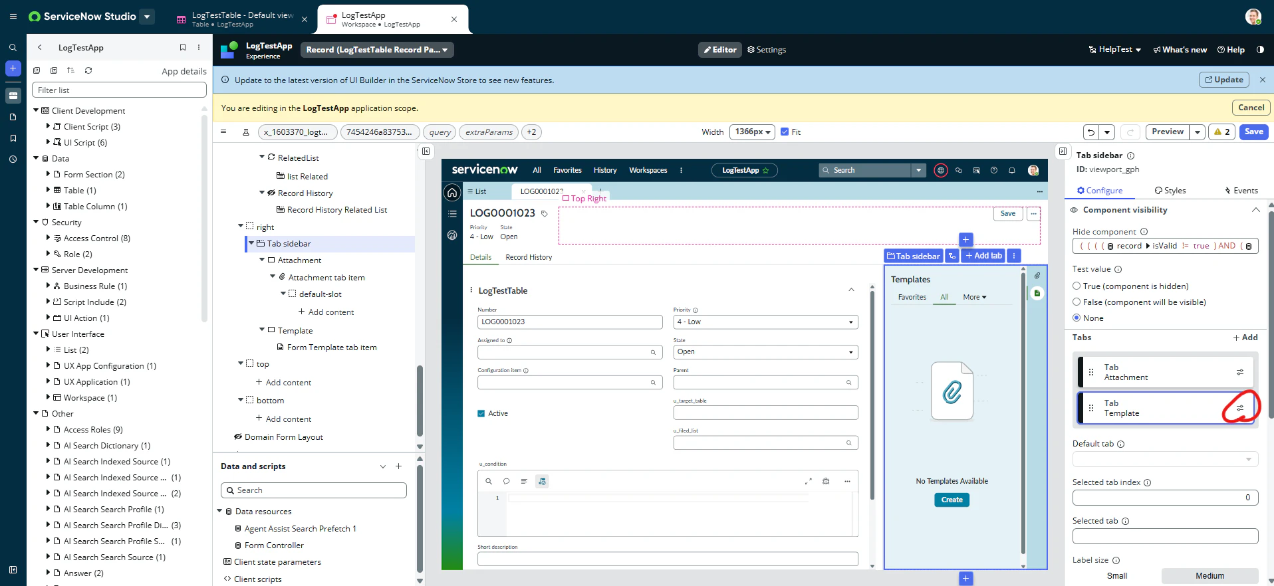Image resolution: width=1274 pixels, height=586 pixels.
Task: Collapse the Component visibility section
Action: tap(1255, 210)
